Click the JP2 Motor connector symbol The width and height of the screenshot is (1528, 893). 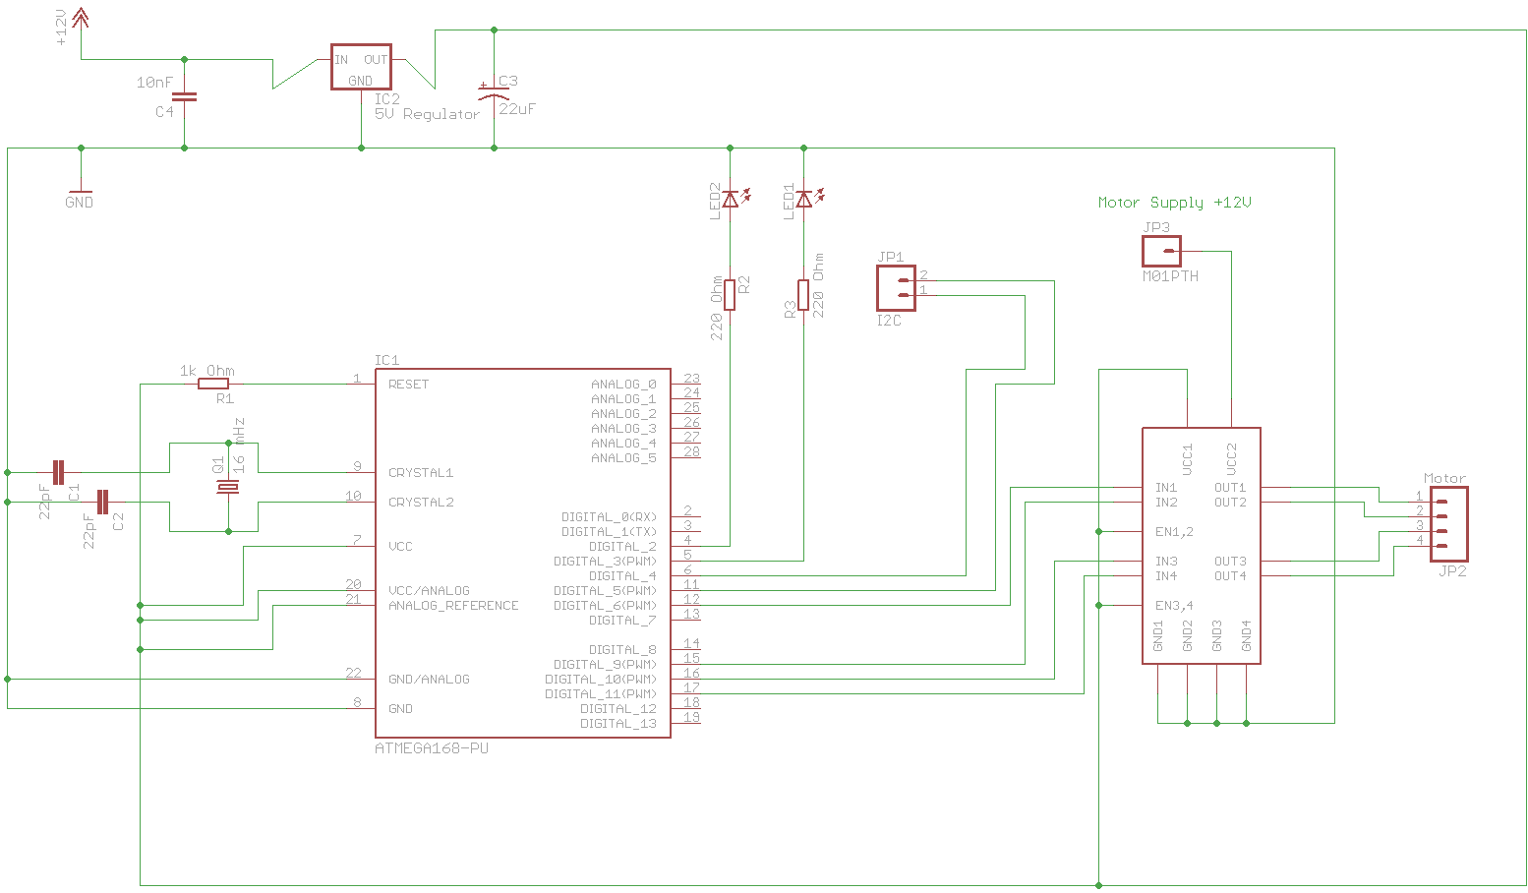(x=1448, y=524)
